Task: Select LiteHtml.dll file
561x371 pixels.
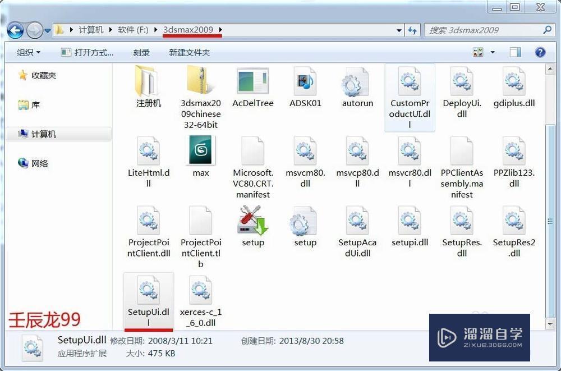Action: (149, 162)
